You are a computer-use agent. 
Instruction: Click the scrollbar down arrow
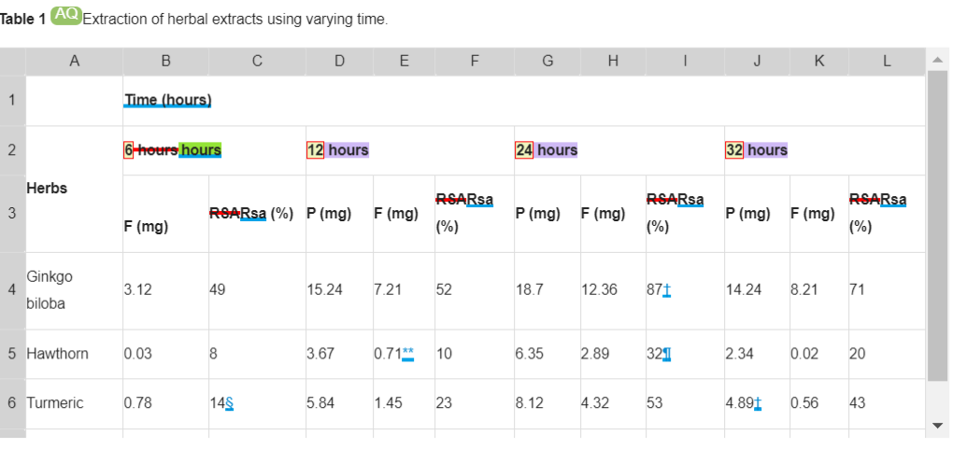pos(938,426)
